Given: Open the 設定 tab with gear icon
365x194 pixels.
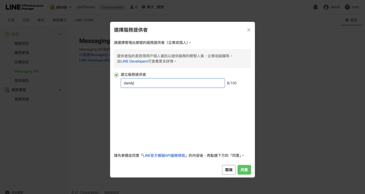Looking at the screenshot, I should (x=351, y=20).
